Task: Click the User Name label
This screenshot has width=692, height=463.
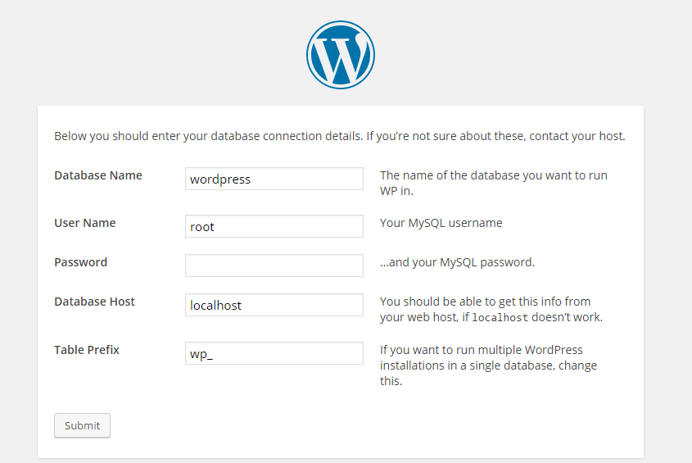Action: 84,223
